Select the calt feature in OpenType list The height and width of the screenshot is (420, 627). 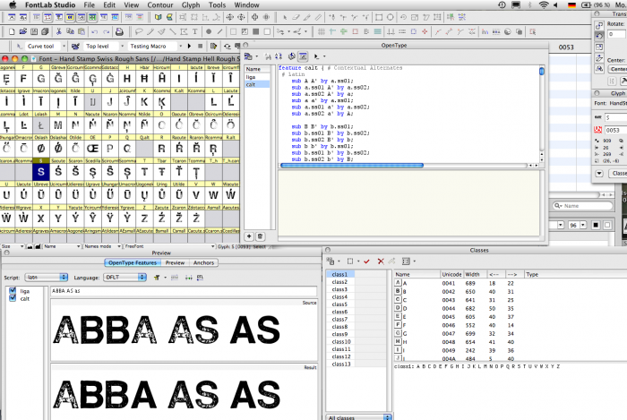(258, 84)
